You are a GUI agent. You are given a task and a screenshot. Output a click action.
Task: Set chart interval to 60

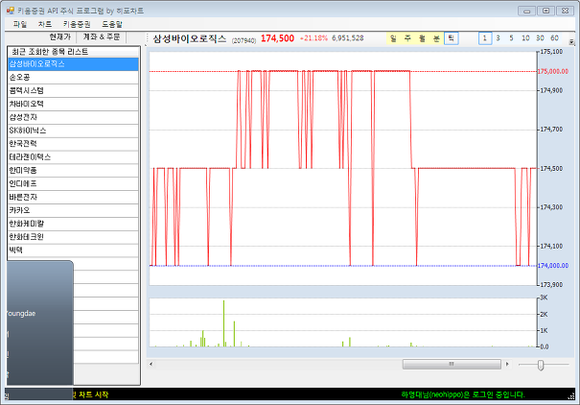tap(554, 38)
